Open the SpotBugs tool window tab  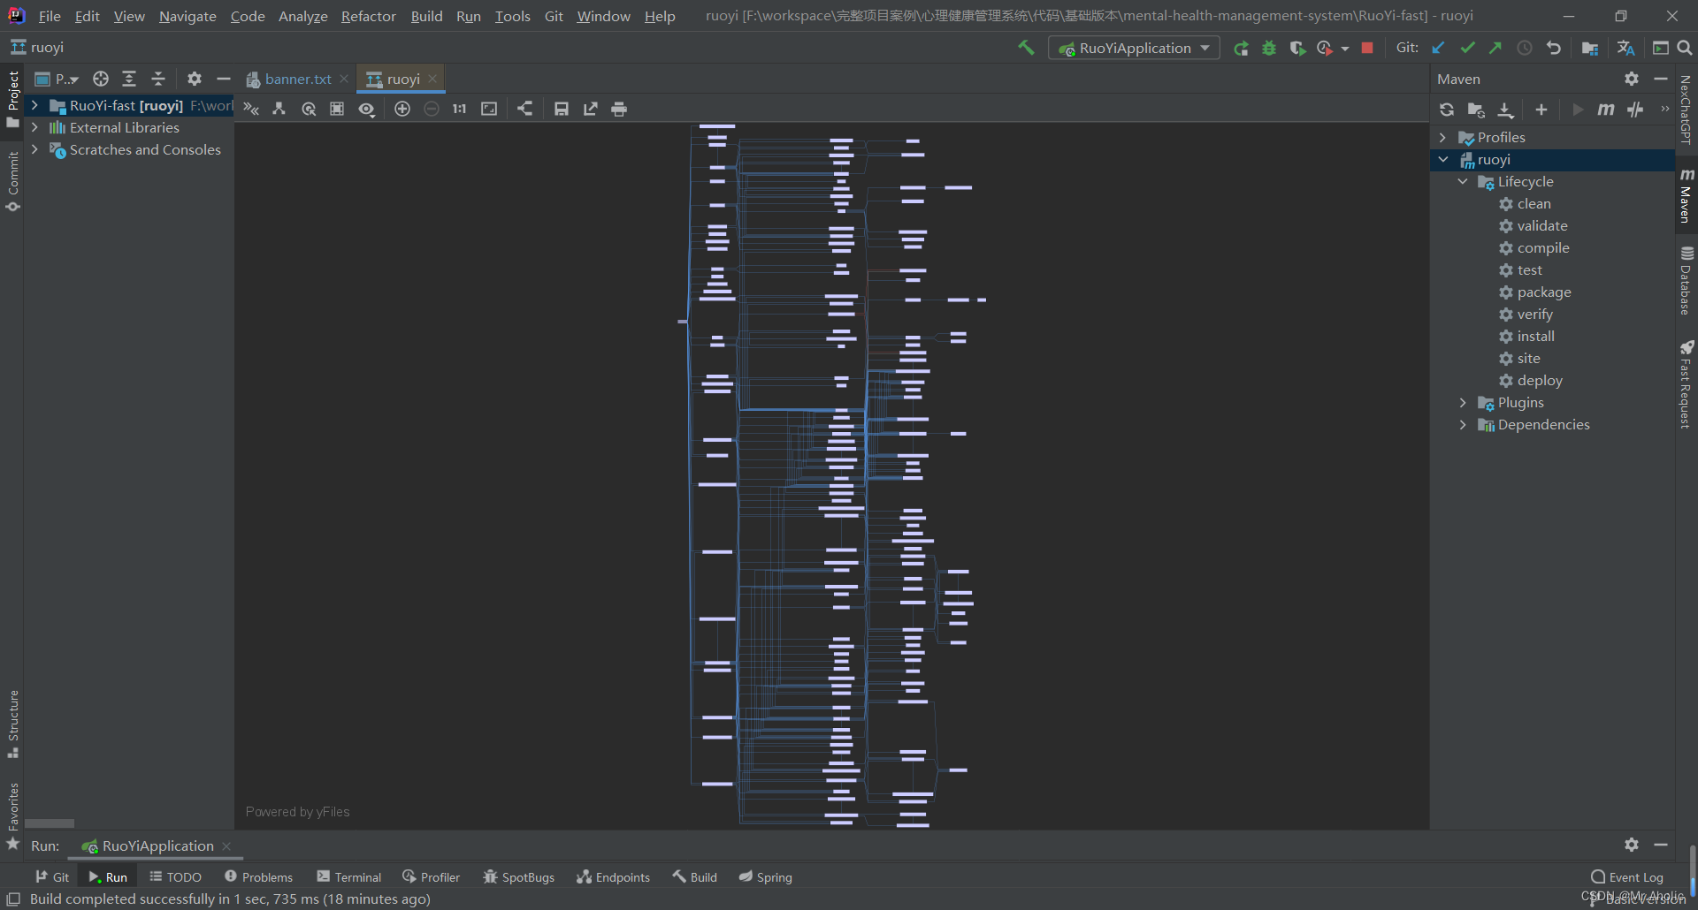(519, 877)
